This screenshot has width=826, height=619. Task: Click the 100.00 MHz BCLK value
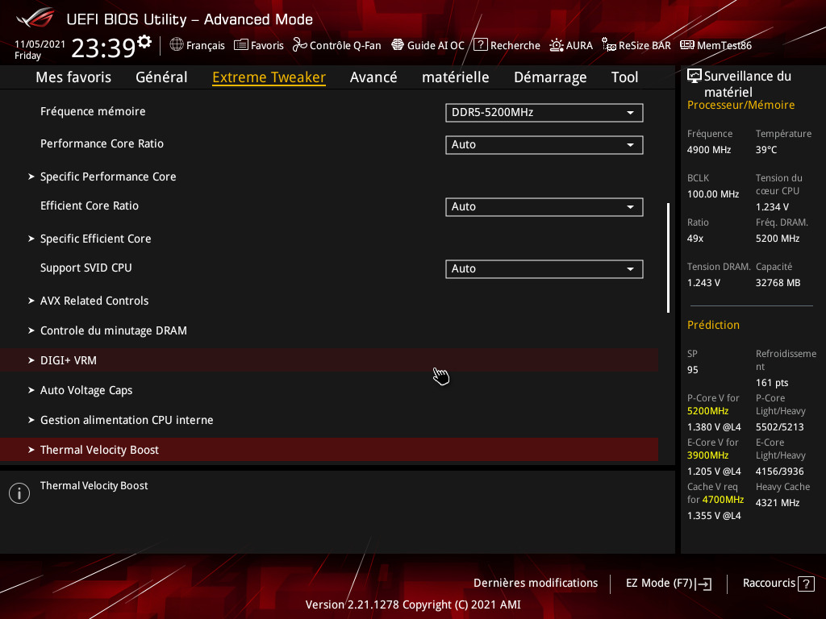[713, 194]
